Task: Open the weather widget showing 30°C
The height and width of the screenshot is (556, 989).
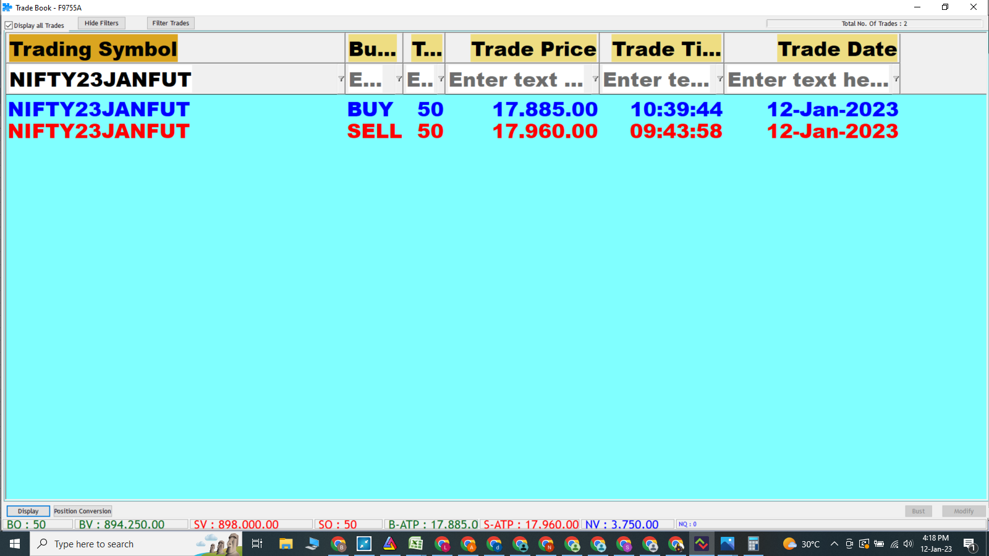Action: 801,544
